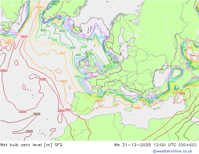Click the '2000' label next to '500' near Morocco

(61, 111)
